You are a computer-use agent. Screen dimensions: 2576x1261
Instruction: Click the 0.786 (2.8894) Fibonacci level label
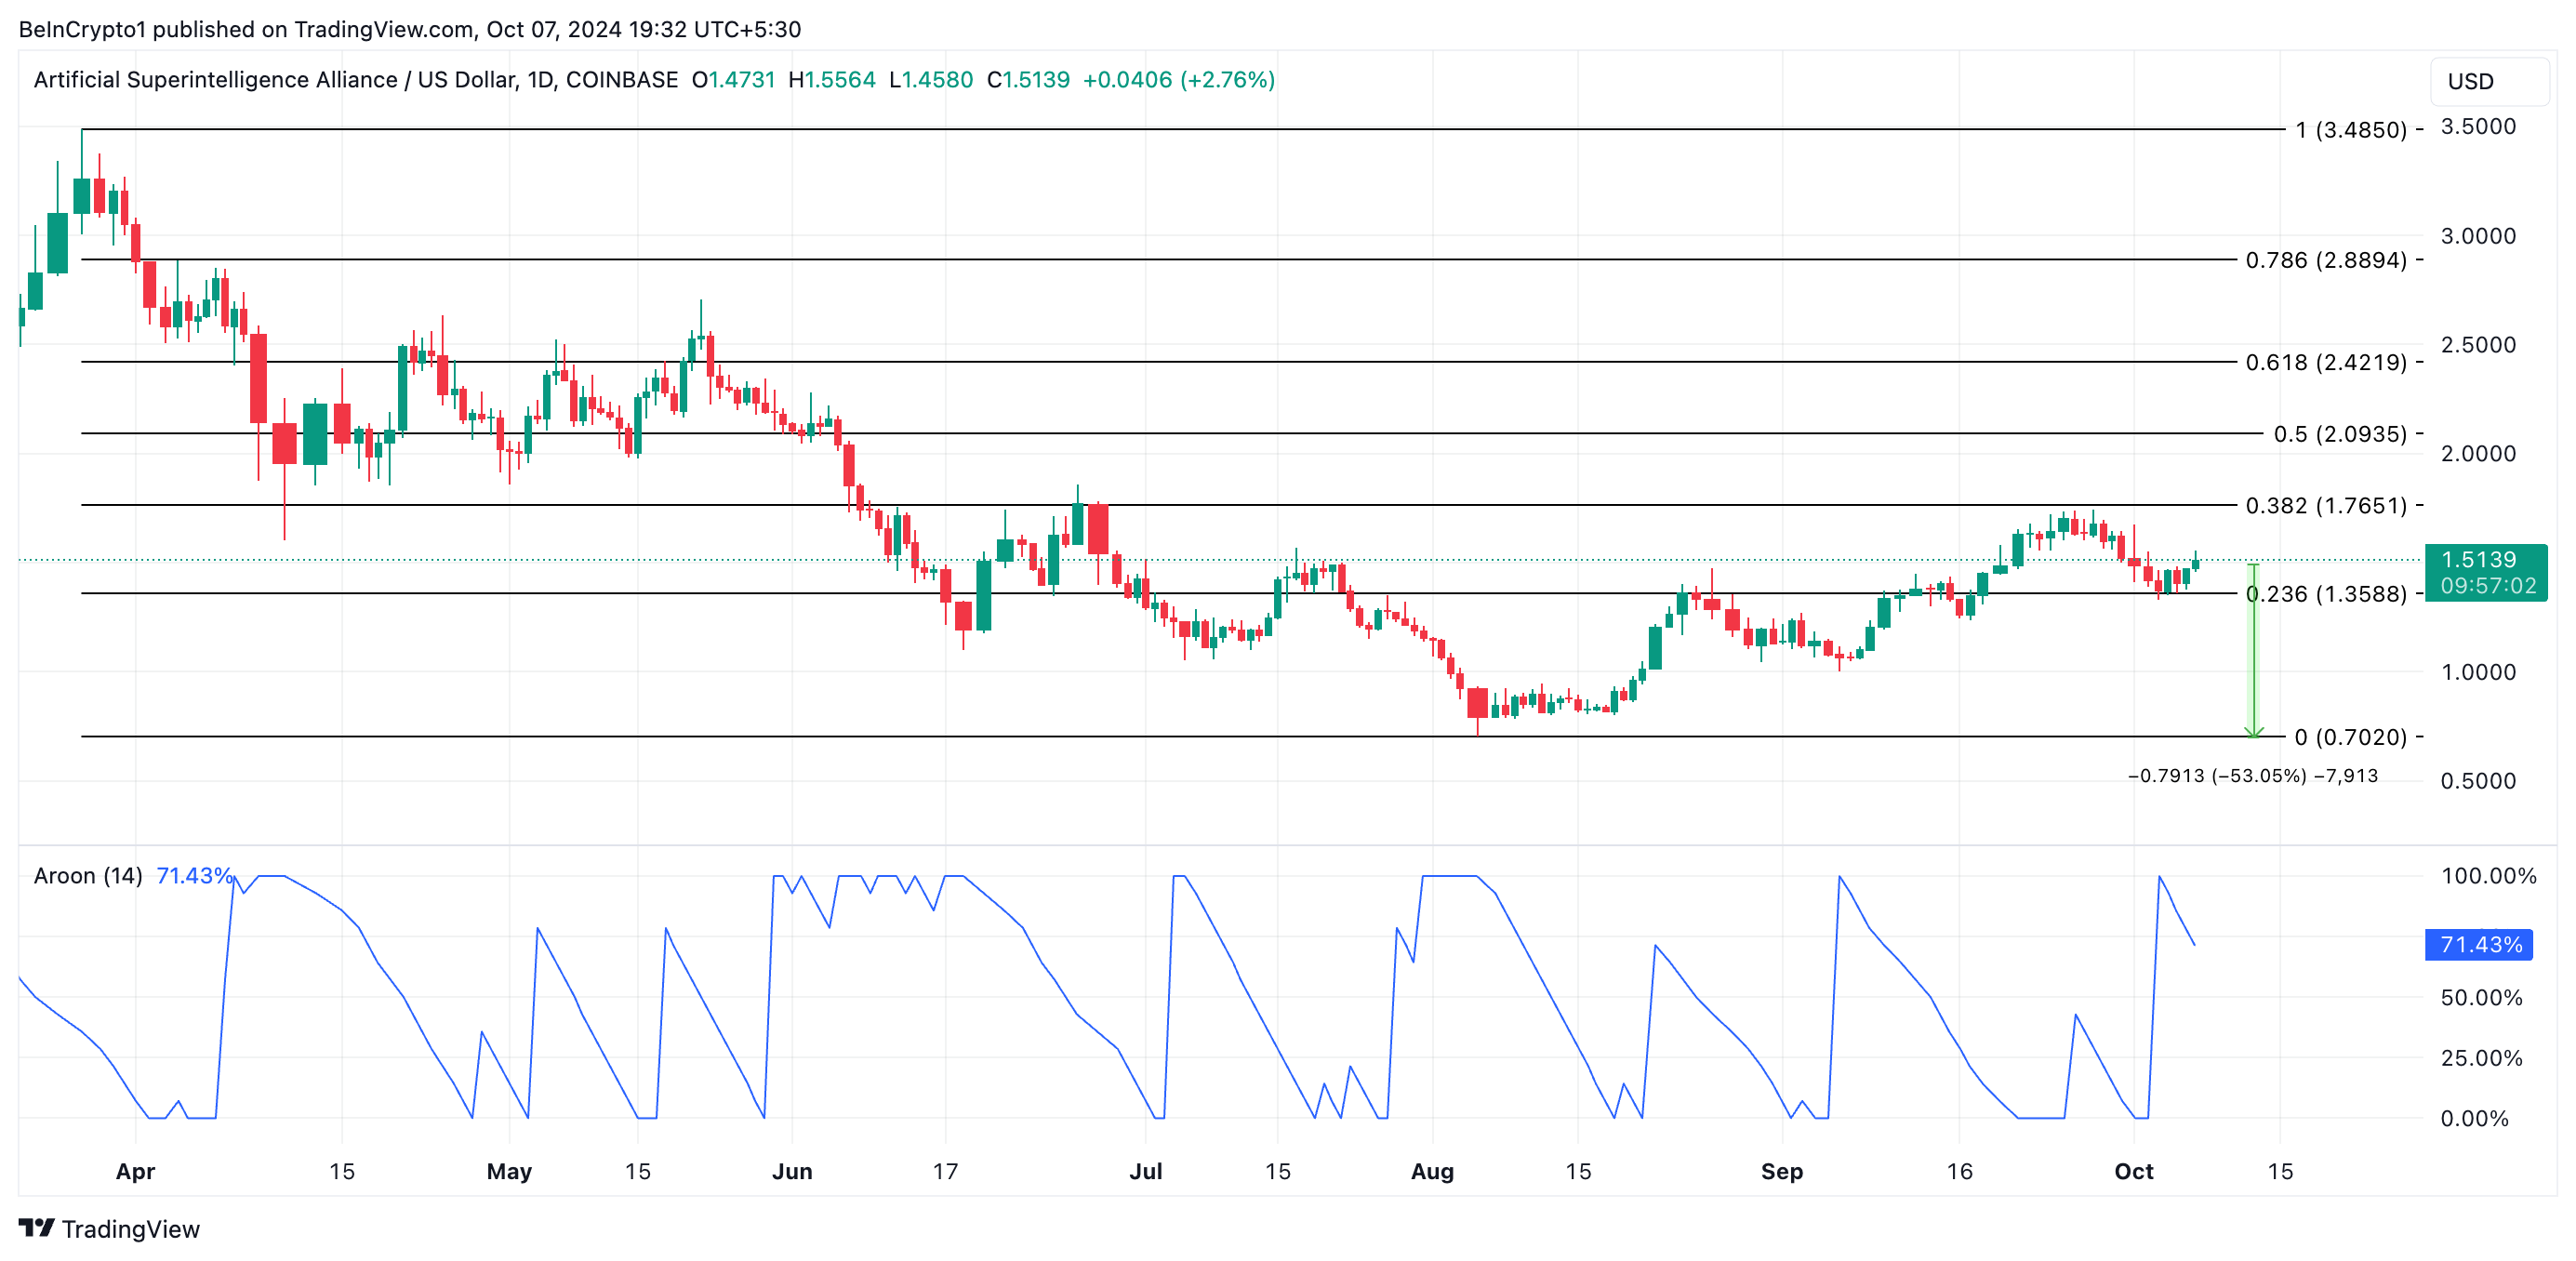coord(2325,260)
